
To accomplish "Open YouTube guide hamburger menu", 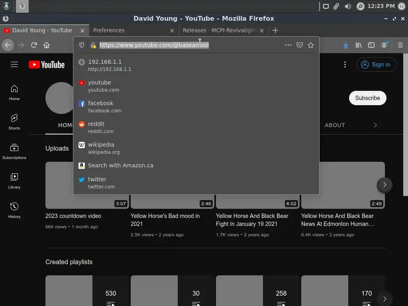I will pyautogui.click(x=14, y=64).
